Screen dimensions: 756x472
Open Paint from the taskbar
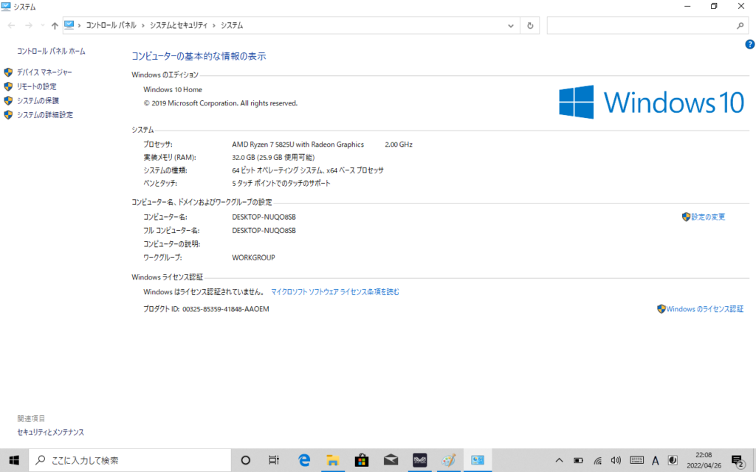448,460
